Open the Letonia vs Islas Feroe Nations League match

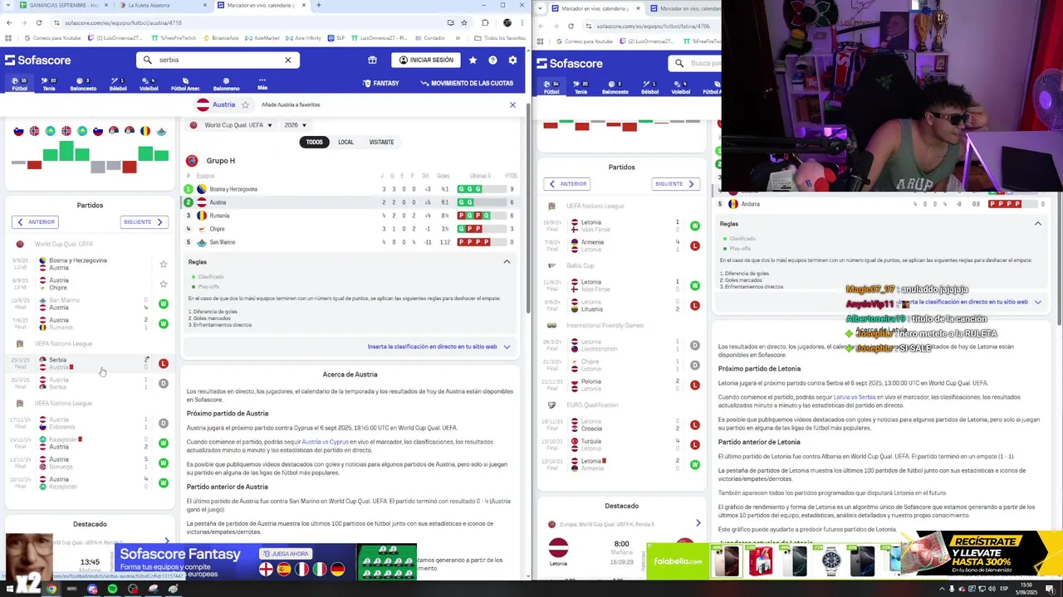click(623, 226)
